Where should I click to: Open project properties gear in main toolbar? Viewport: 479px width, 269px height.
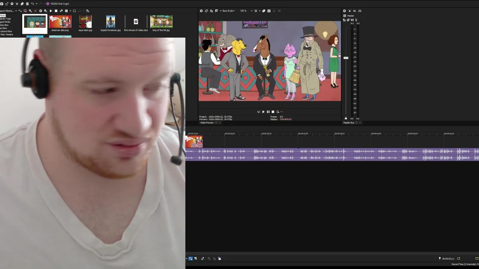(x=12, y=4)
